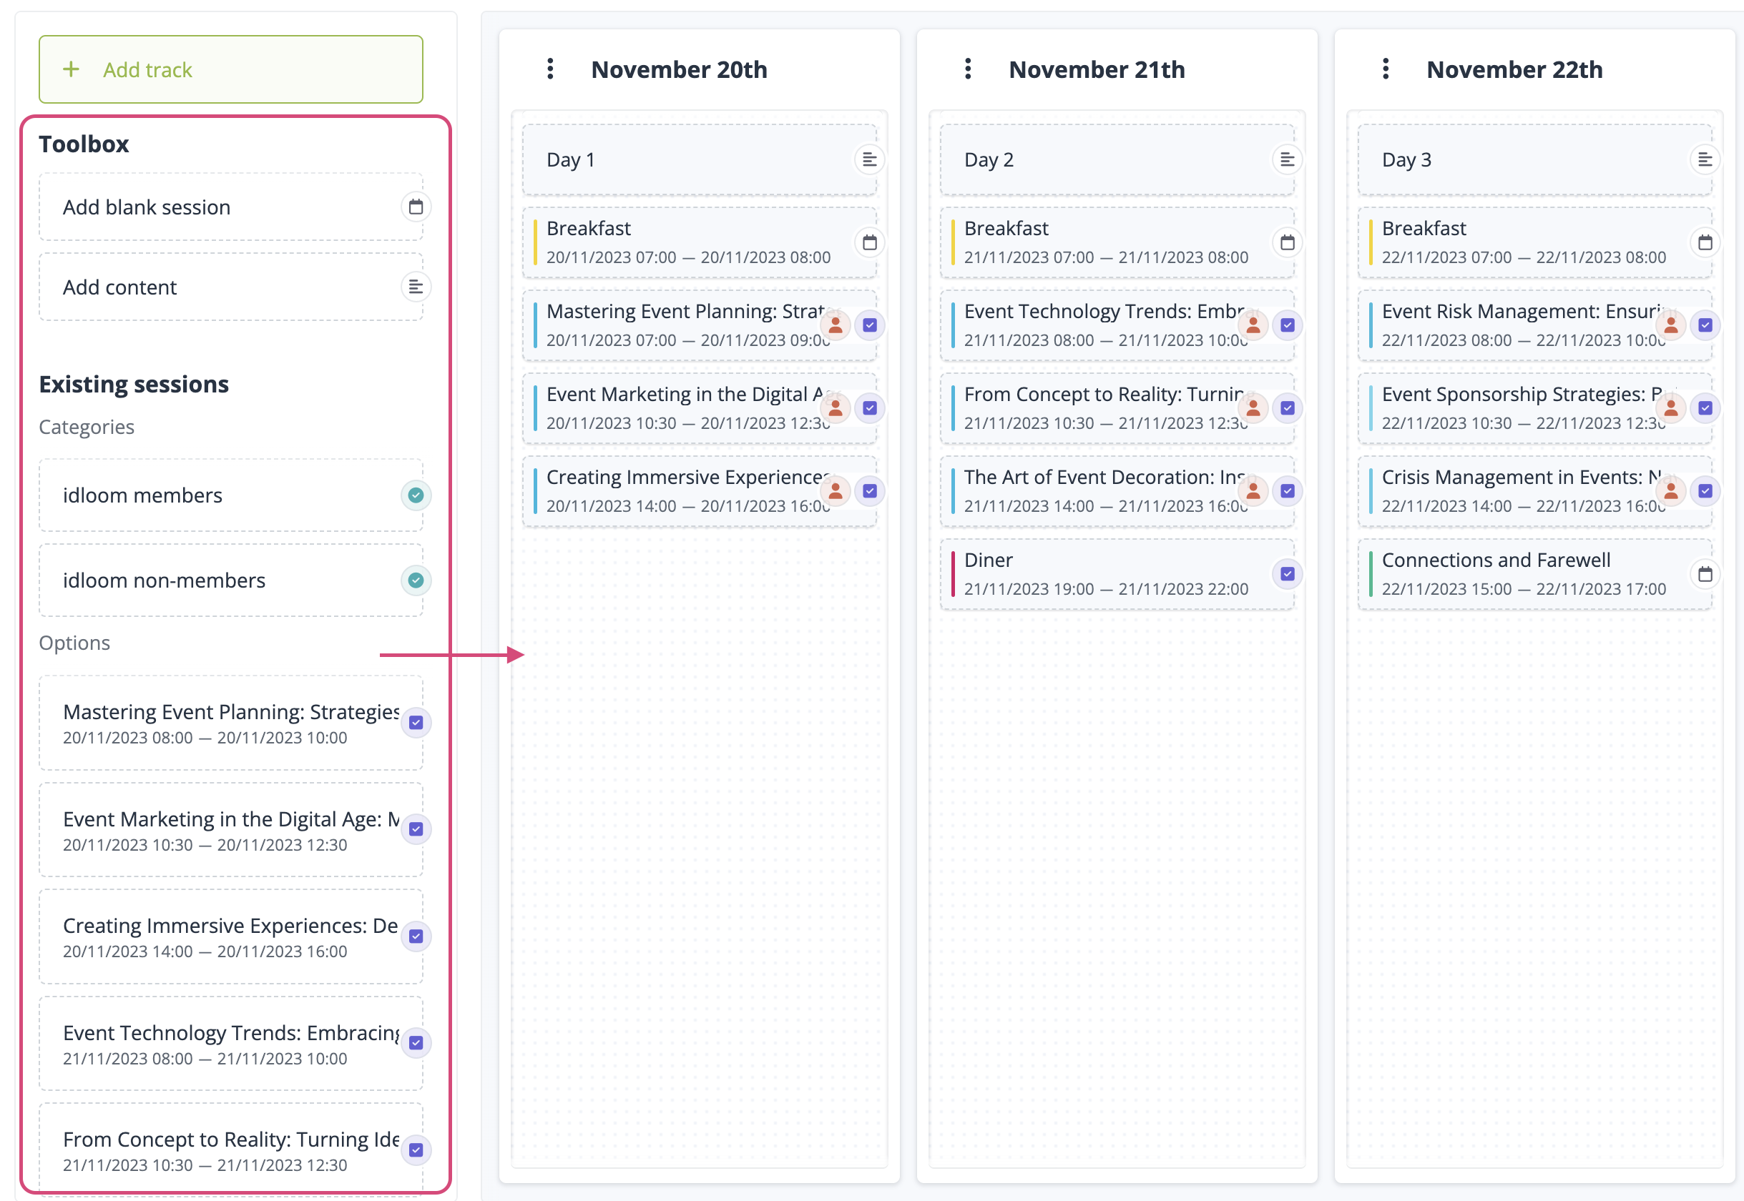Click checkbox icon on Event Sponsorship Strategies
Screen dimensions: 1744x1201
1705,408
